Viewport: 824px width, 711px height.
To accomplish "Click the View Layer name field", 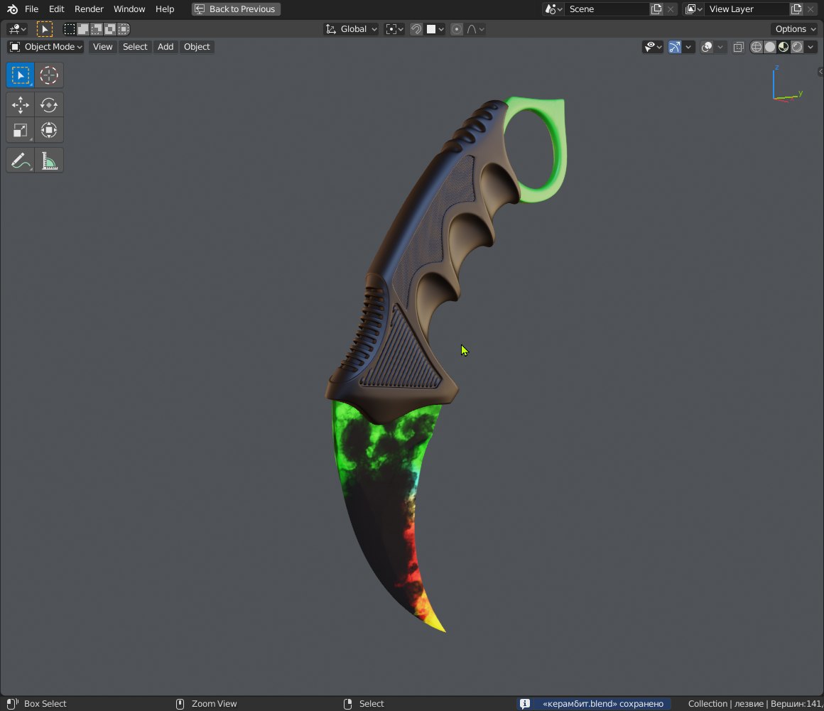I will (x=747, y=9).
